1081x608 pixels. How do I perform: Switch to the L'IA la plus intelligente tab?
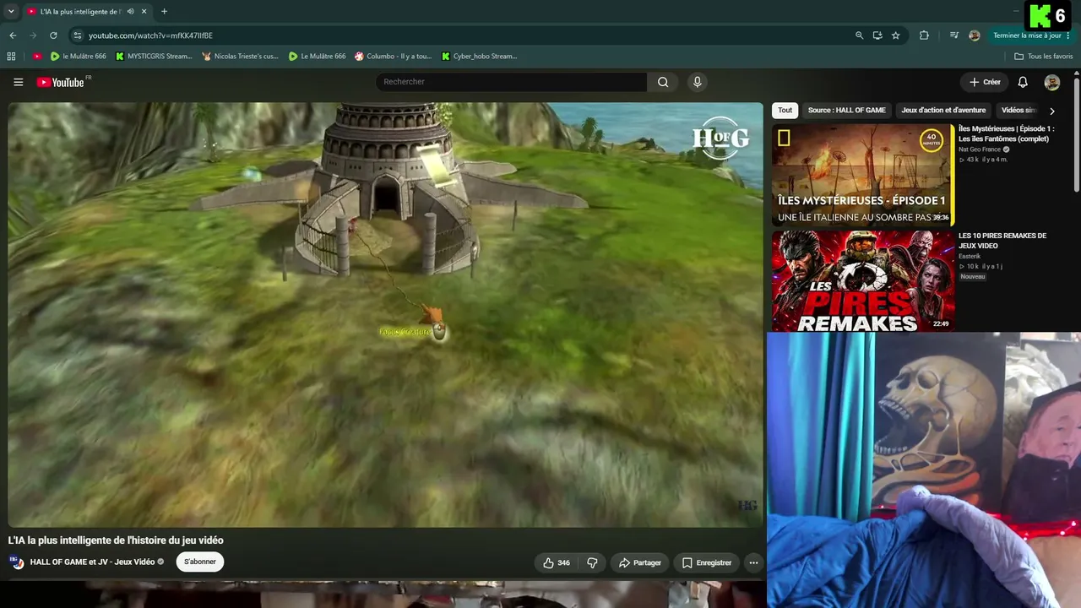coord(80,12)
